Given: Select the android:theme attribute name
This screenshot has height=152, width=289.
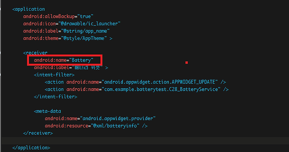Looking at the screenshot, I should click(41, 38).
